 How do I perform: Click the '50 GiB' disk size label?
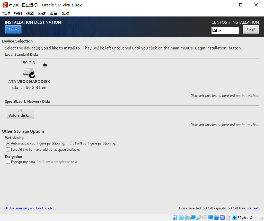pos(29,63)
